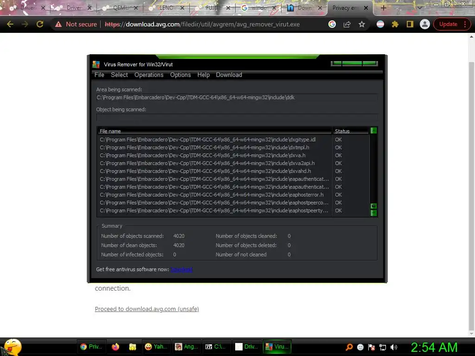Click the browser forward arrow

click(25, 24)
